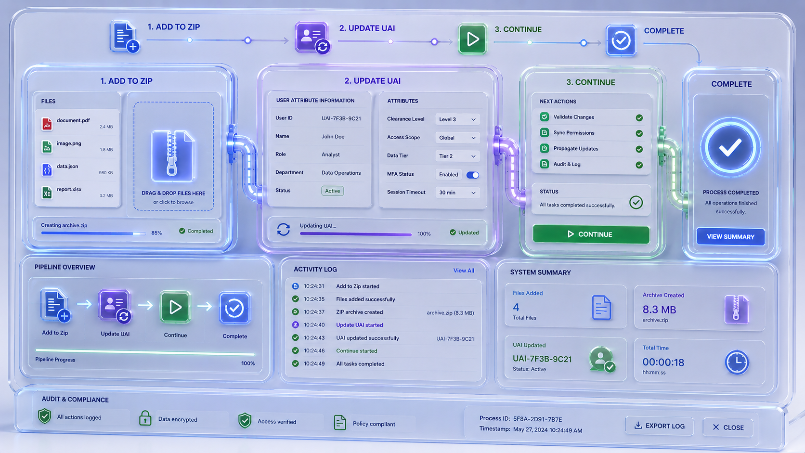
Task: Click the green Continue button
Action: point(591,234)
